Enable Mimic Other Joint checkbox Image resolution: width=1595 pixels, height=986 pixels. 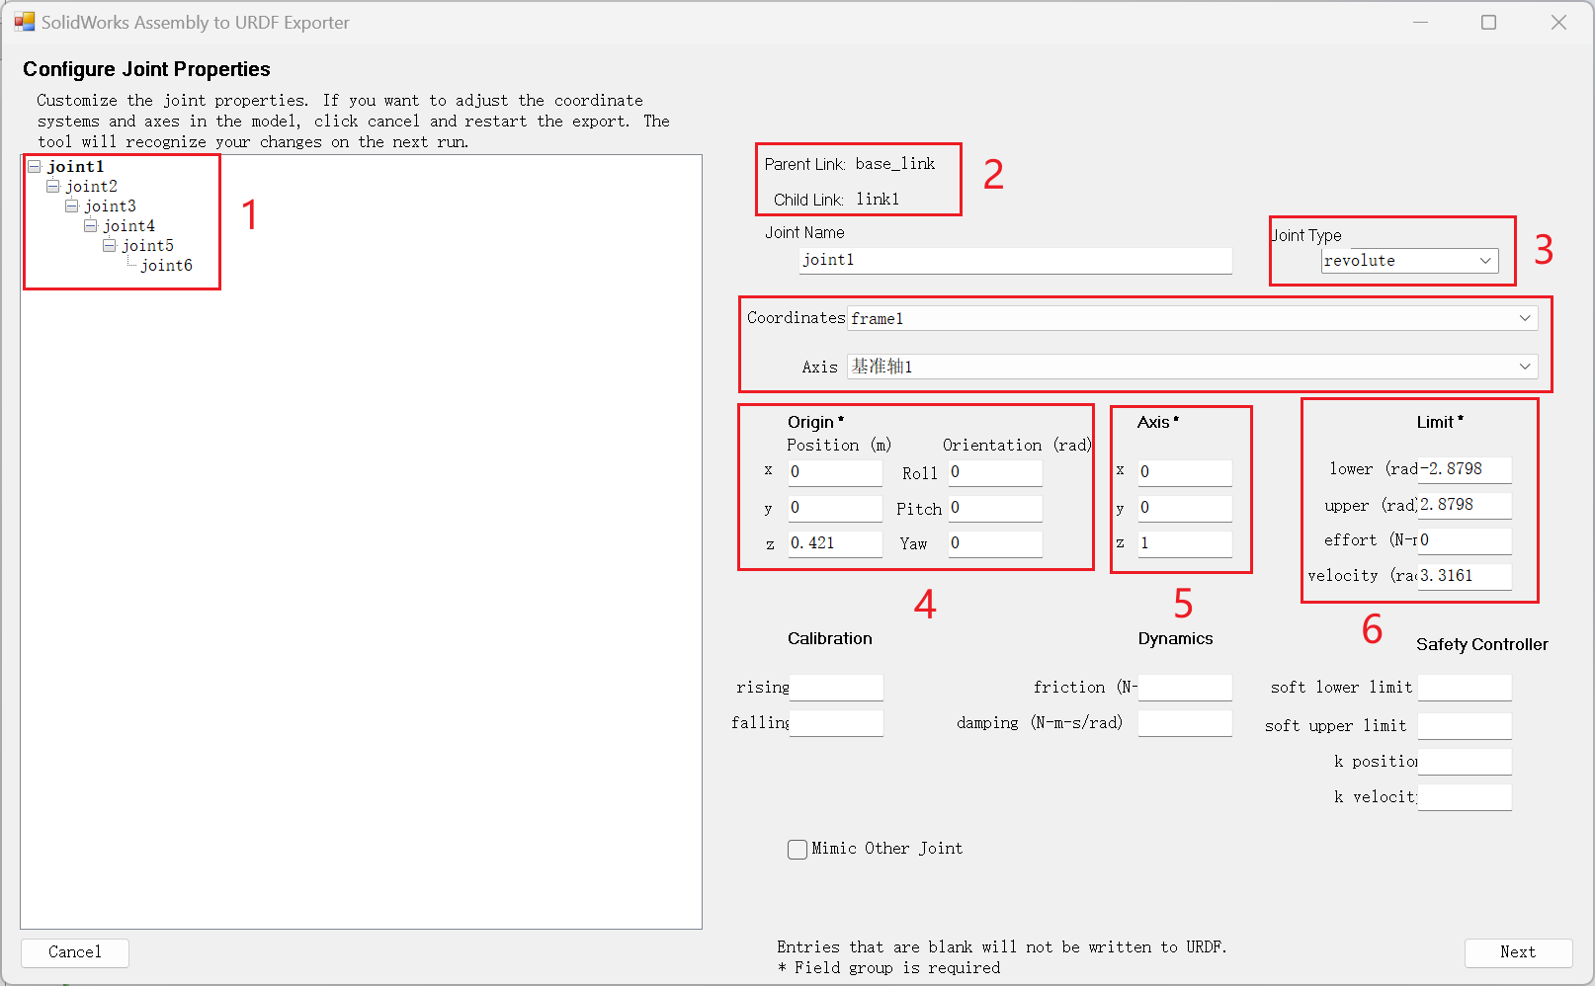pyautogui.click(x=797, y=850)
